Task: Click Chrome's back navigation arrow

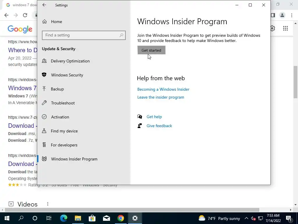Action: pos(6,15)
